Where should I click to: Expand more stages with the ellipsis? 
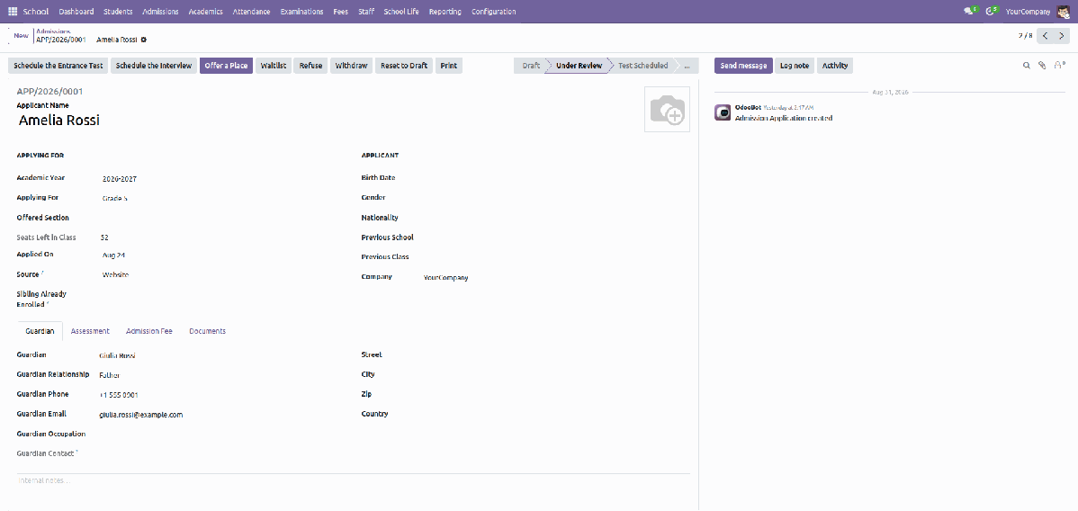(687, 66)
